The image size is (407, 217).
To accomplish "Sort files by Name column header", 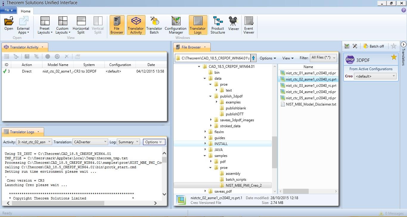I will coord(308,67).
